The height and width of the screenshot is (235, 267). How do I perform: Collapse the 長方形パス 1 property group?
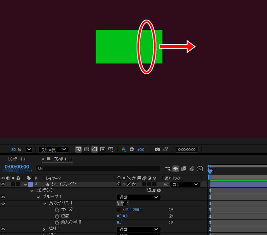click(45, 203)
